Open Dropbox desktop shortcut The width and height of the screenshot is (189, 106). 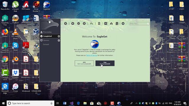pos(15,74)
